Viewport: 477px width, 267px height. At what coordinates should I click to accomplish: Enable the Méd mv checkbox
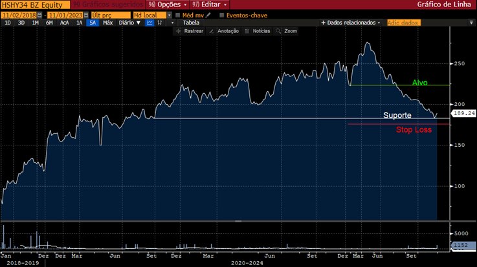point(178,14)
